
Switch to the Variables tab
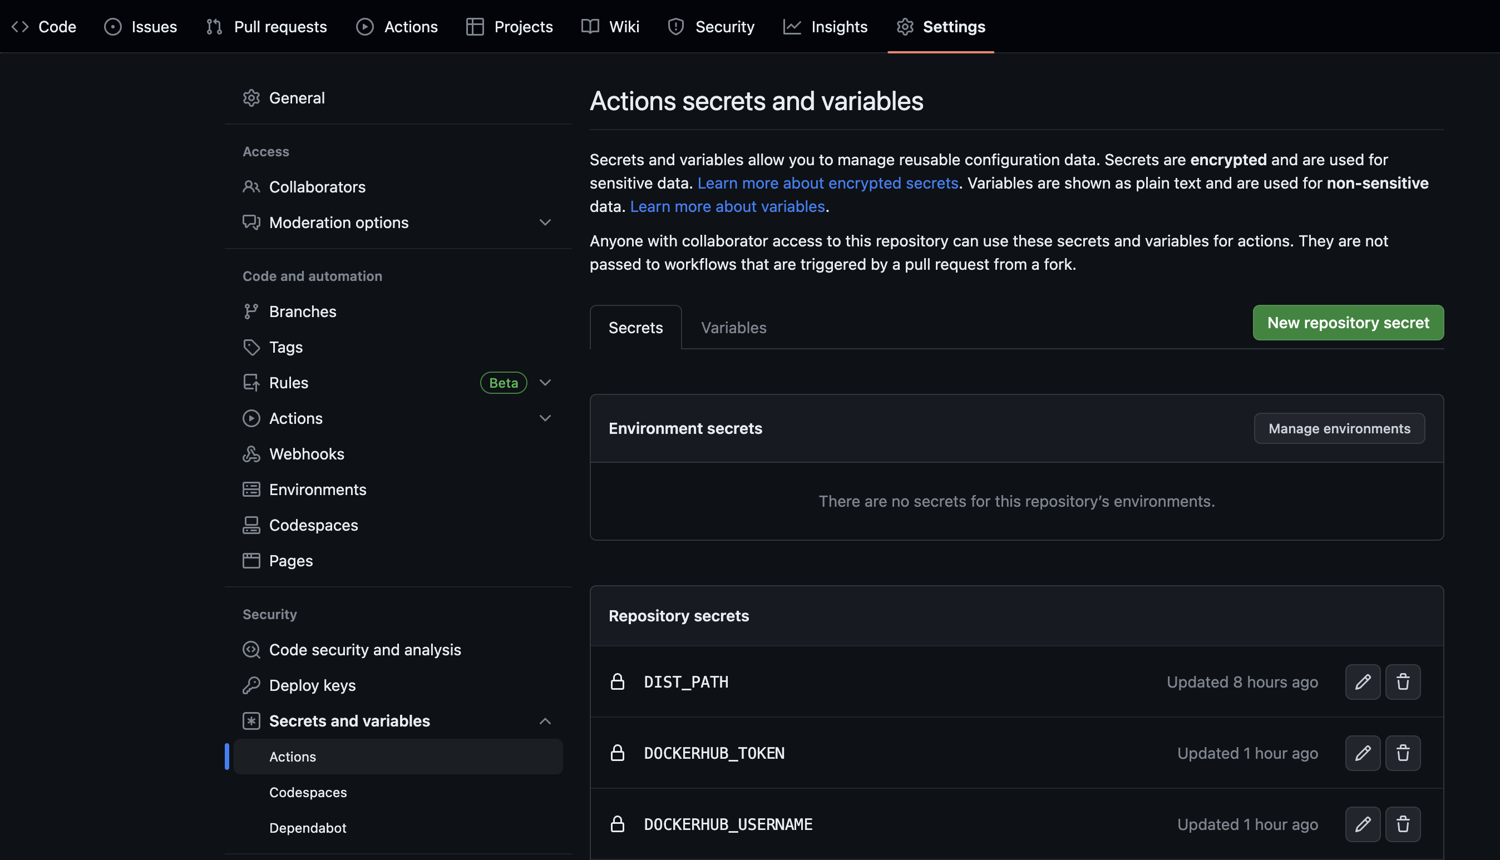(733, 328)
